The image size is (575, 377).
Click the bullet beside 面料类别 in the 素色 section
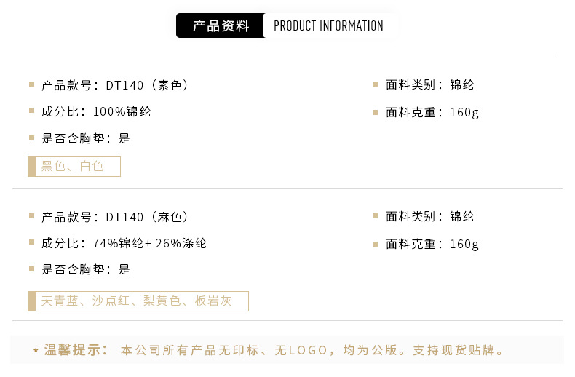(376, 84)
